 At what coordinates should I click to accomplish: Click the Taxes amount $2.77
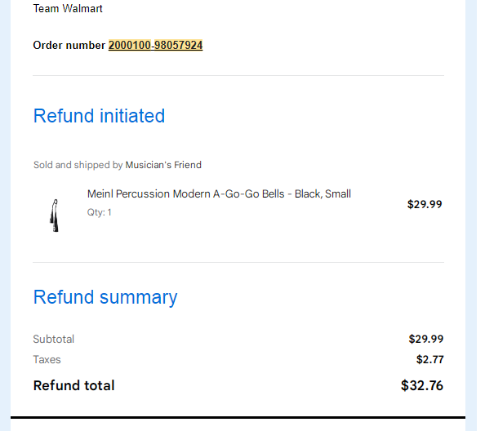coord(429,360)
